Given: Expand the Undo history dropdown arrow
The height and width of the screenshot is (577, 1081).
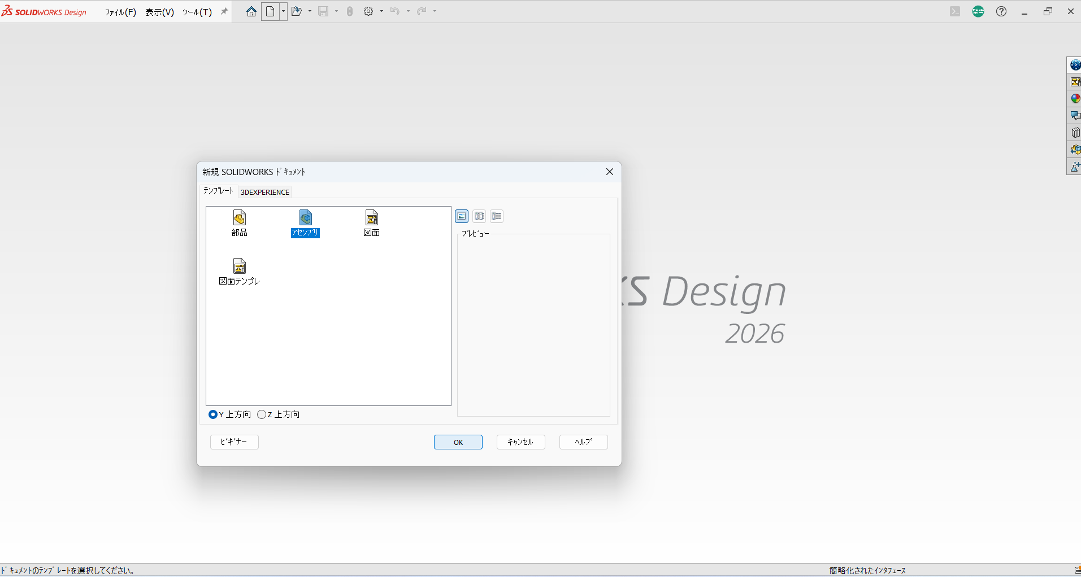Looking at the screenshot, I should (408, 11).
